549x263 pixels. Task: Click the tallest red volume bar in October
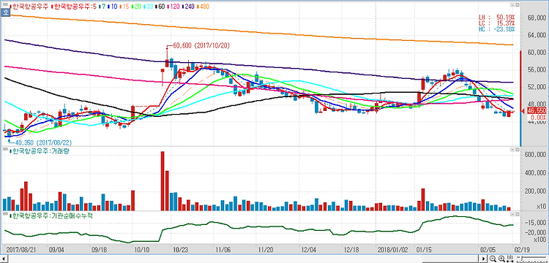tap(163, 181)
